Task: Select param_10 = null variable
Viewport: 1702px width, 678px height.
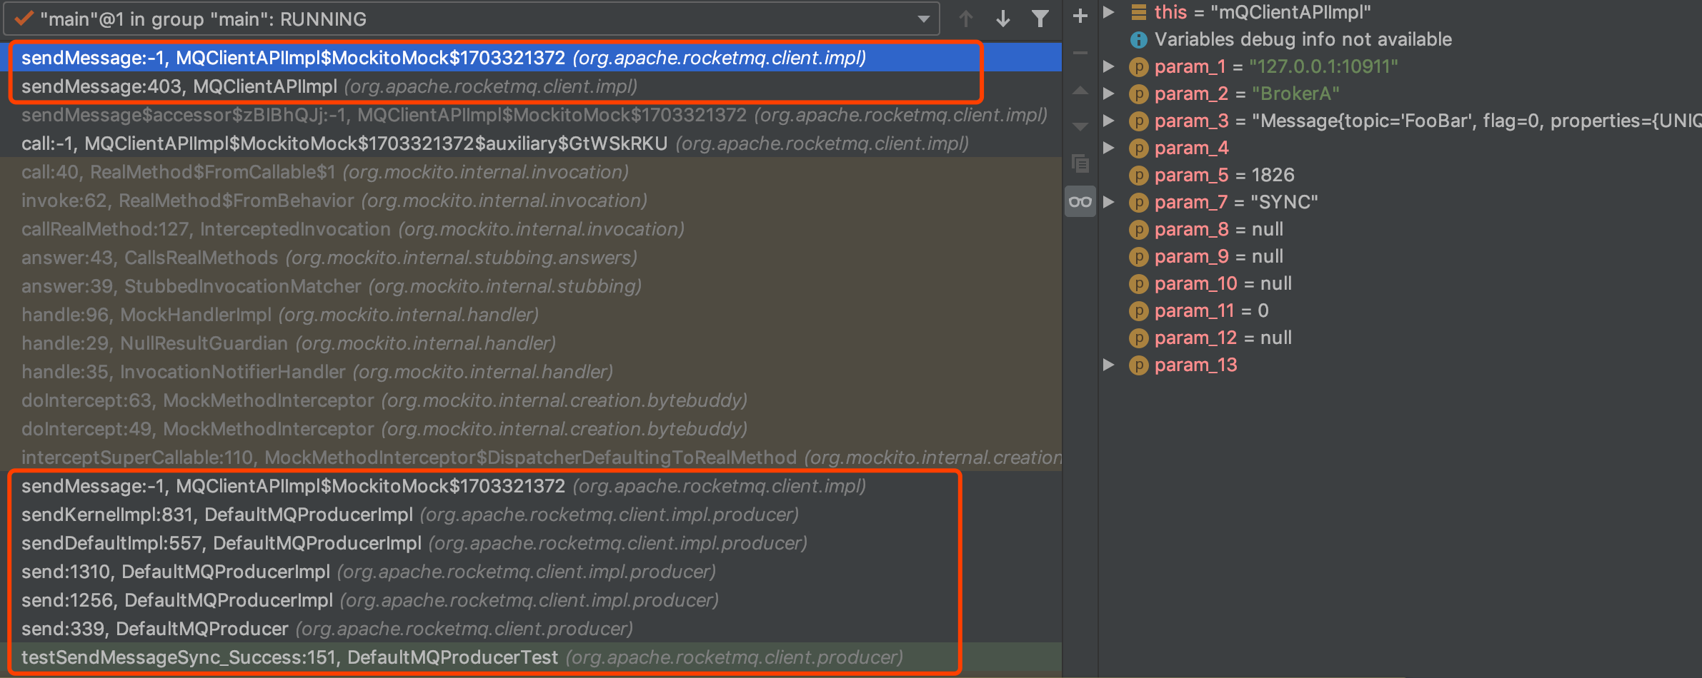Action: click(x=1223, y=283)
